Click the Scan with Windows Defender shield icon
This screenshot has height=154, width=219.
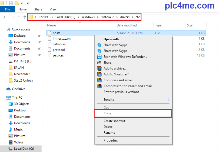(99, 57)
